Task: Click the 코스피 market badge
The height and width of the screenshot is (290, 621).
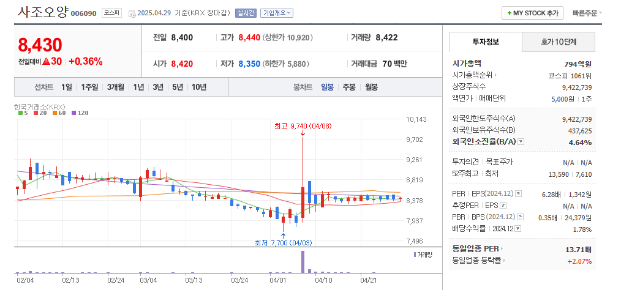Action: pyautogui.click(x=111, y=13)
